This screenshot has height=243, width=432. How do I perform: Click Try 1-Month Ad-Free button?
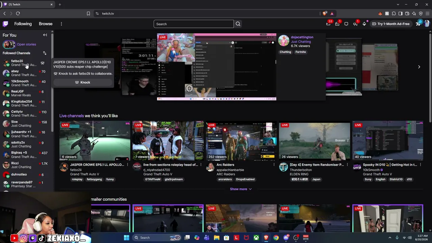click(391, 24)
